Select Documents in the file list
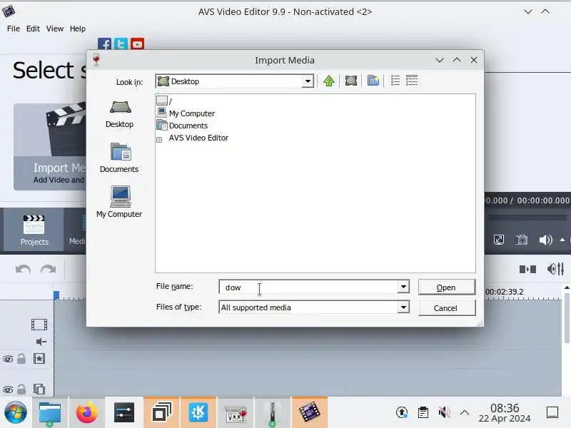The width and height of the screenshot is (571, 428). 182,126
